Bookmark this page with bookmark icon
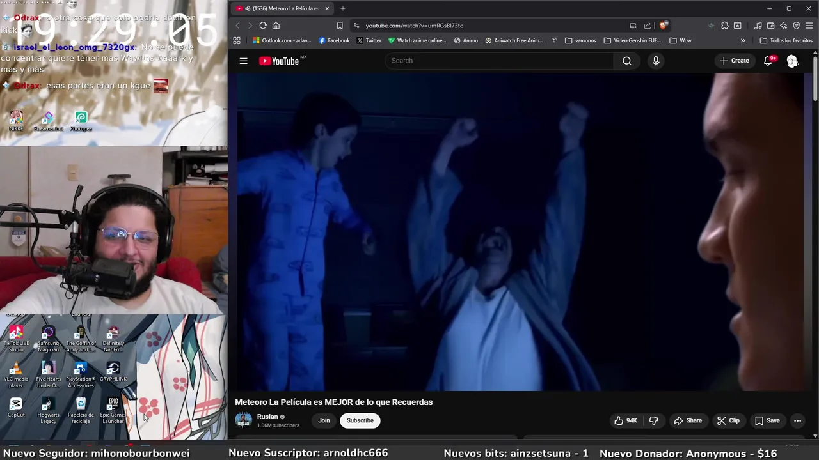 coord(340,26)
